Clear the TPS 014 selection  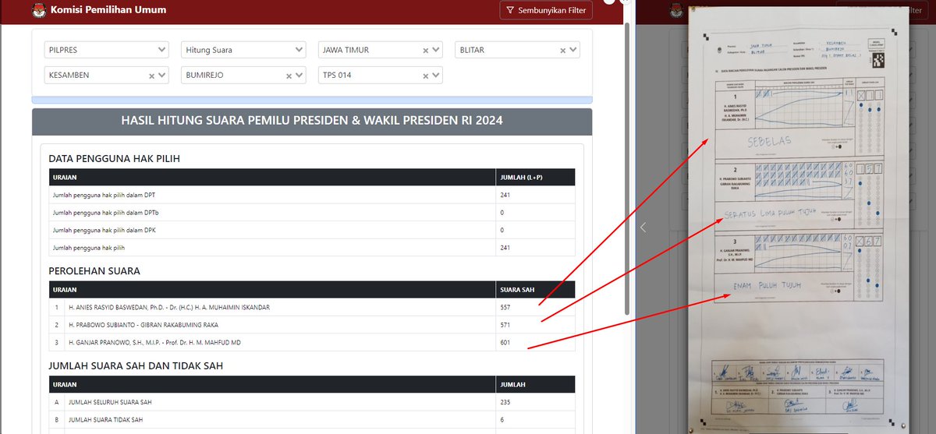pyautogui.click(x=426, y=76)
